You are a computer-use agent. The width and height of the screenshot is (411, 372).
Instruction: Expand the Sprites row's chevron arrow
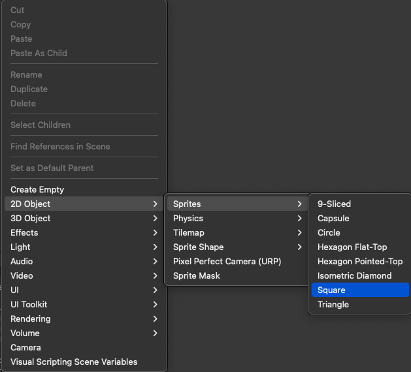(x=300, y=204)
